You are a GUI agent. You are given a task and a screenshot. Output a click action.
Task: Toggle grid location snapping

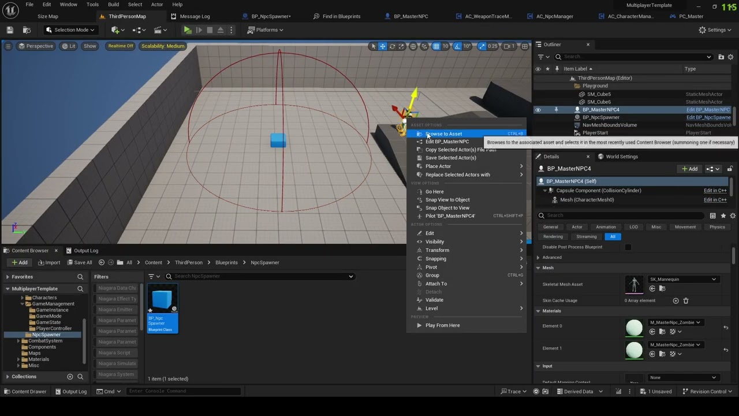[x=436, y=46]
